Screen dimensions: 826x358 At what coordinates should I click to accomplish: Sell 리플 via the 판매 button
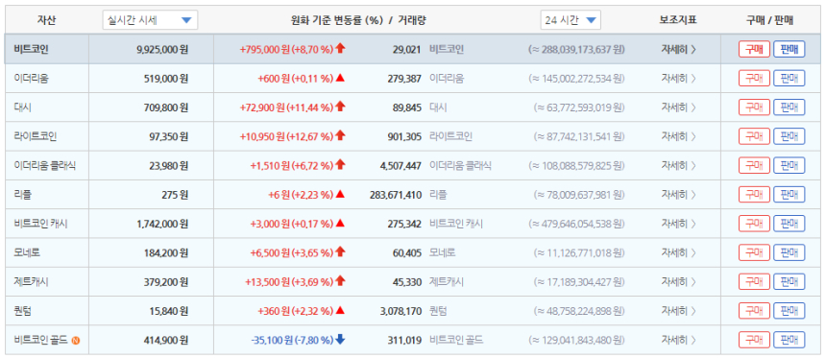790,195
